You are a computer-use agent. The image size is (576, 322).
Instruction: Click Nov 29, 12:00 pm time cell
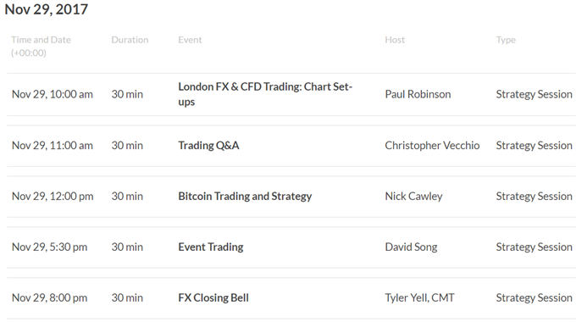point(53,197)
